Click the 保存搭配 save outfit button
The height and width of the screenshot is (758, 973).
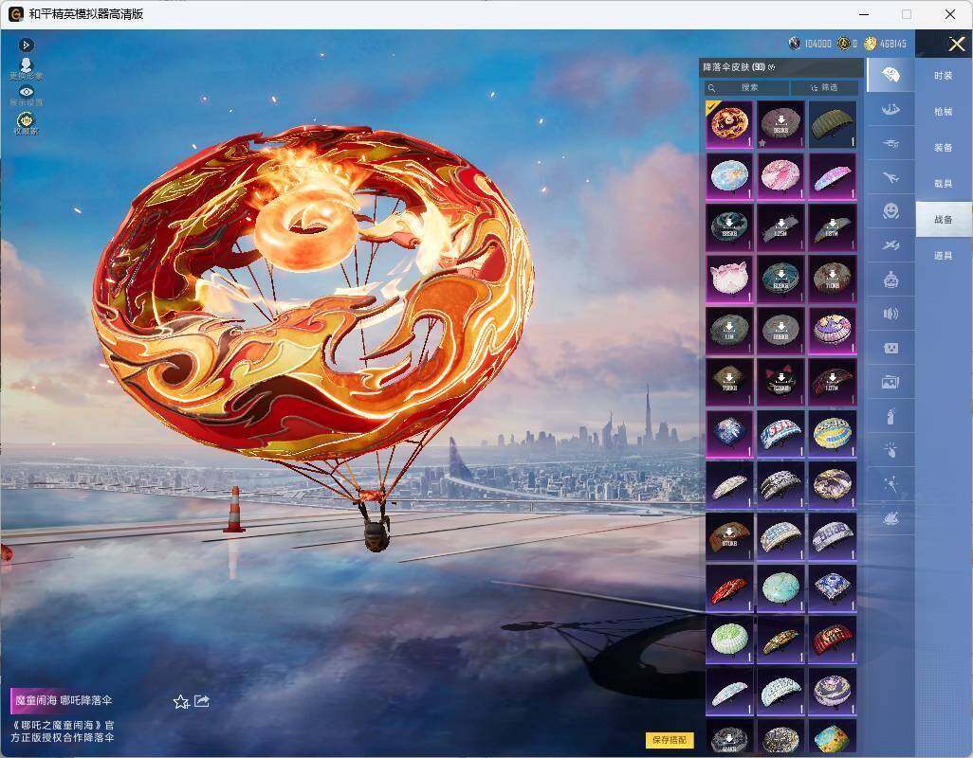point(669,739)
